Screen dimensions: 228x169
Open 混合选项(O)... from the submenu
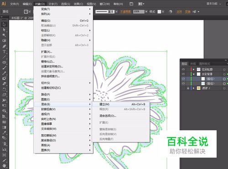(x=121, y=116)
